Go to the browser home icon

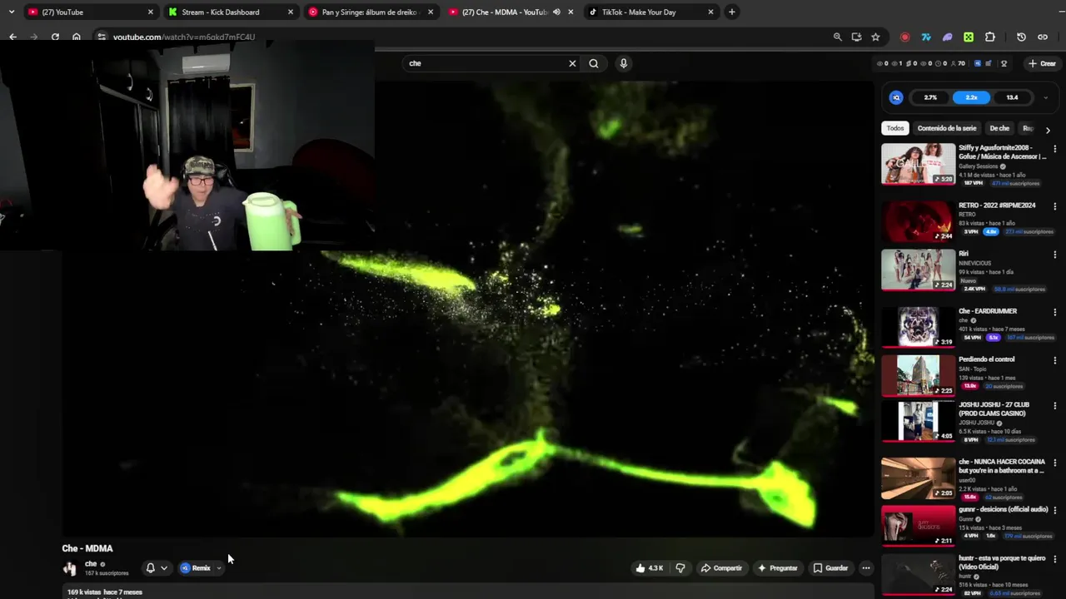[76, 37]
